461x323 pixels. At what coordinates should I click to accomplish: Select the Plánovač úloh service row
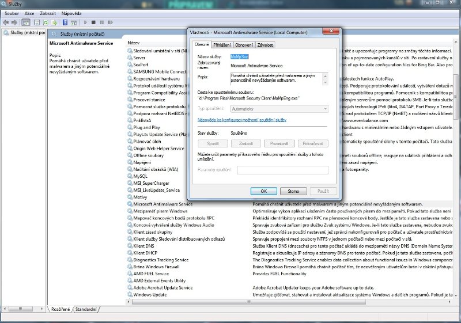click(x=148, y=141)
